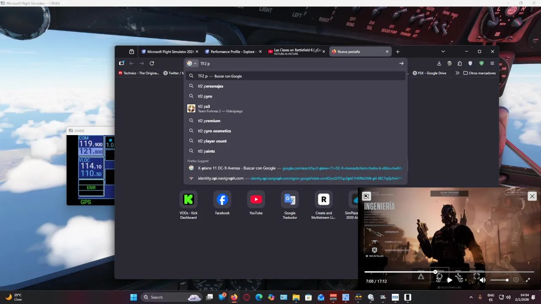
Task: Open Firefox hamburger application menu
Action: point(492,63)
